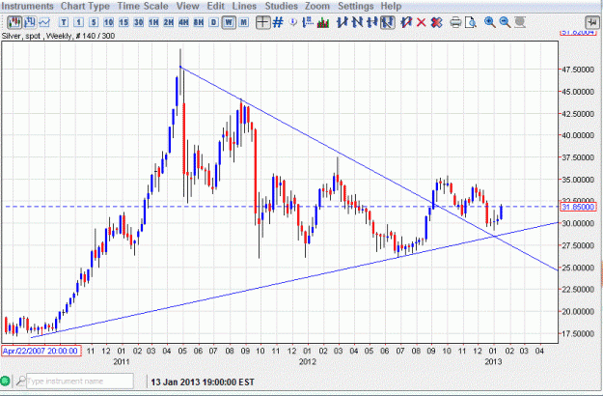Open print preview icon

coord(470,23)
